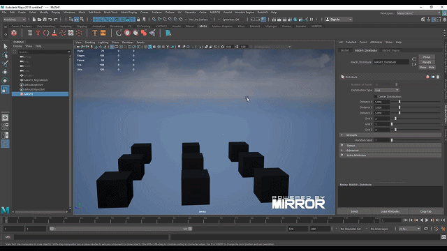Click the orange T type shelf icon
Screen dimensions: 447x251
pos(95,33)
